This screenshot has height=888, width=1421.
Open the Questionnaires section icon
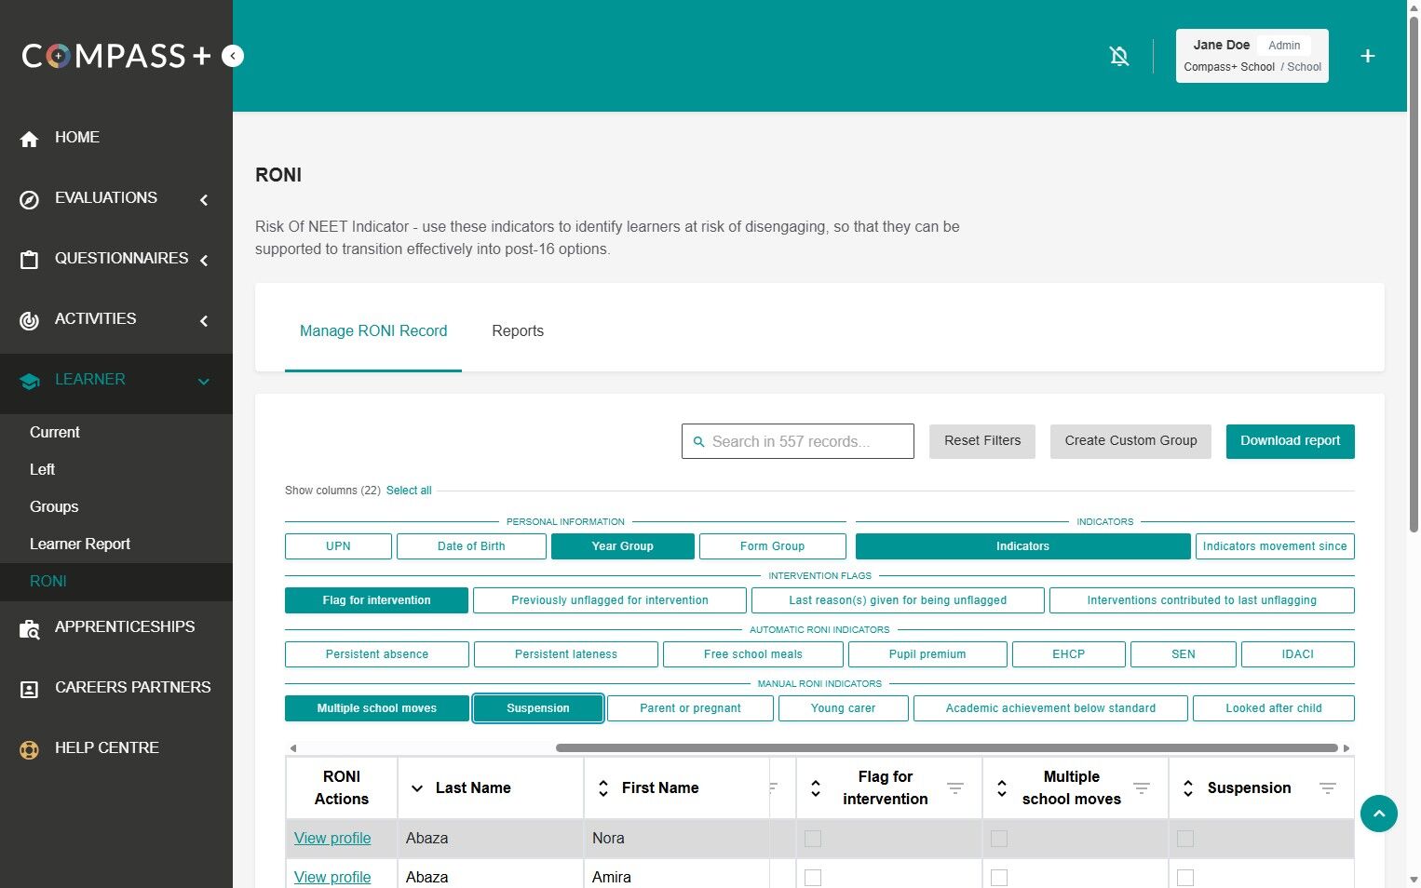(29, 259)
